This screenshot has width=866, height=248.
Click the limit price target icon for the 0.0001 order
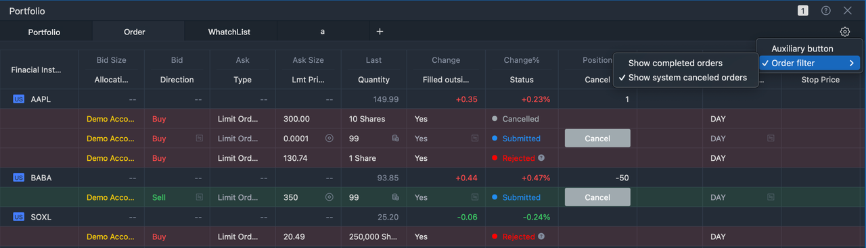click(x=329, y=139)
